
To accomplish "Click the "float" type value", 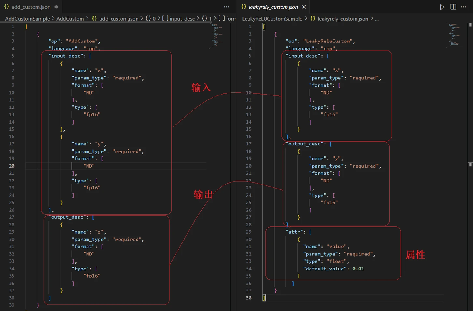I will (336, 261).
